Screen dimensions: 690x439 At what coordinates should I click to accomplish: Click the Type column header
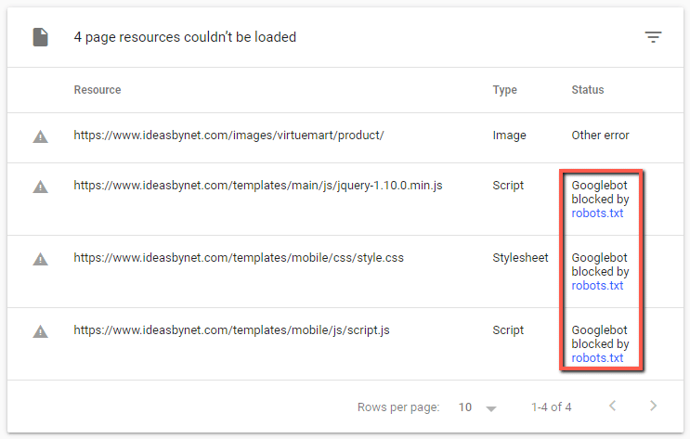pyautogui.click(x=505, y=90)
